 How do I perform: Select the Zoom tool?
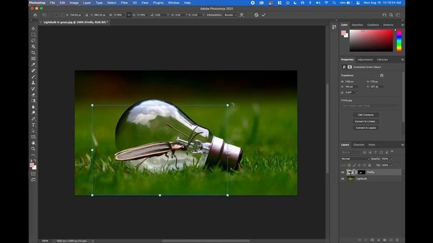(33, 148)
